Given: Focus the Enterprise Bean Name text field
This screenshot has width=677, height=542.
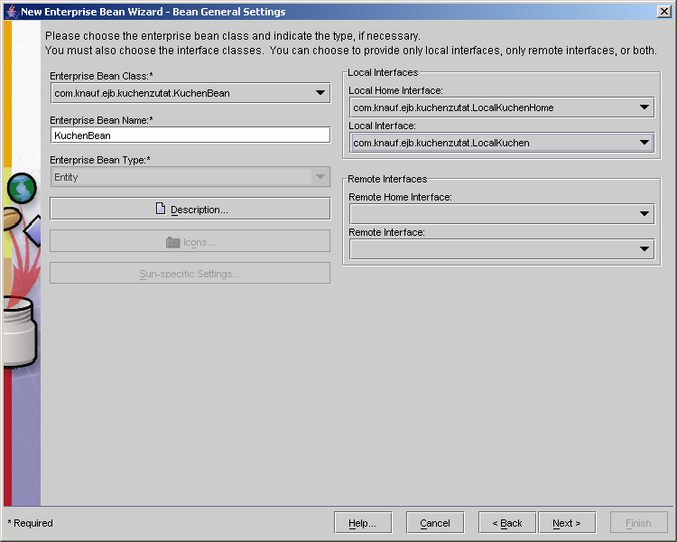Looking at the screenshot, I should click(x=190, y=135).
